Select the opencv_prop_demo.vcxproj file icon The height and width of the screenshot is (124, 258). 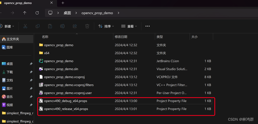(41, 77)
